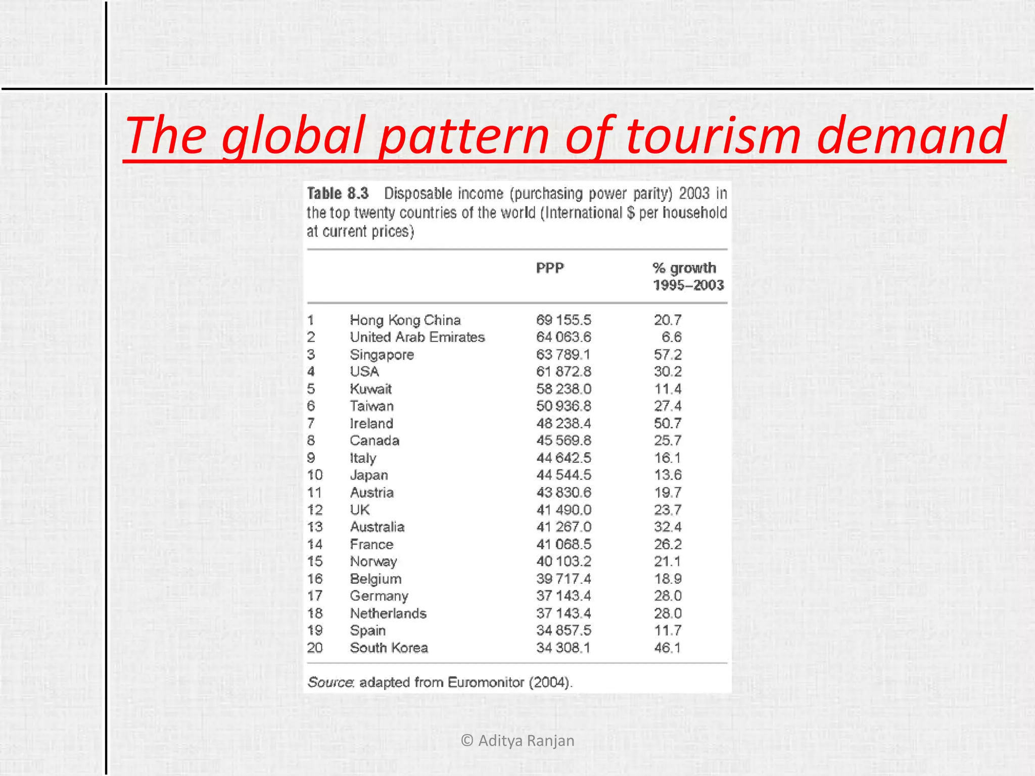Click the PPP value '41 490.0'
This screenshot has width=1035, height=776.
coord(563,510)
